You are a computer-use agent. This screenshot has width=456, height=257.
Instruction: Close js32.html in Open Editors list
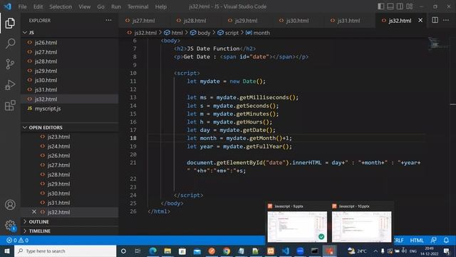point(34,212)
